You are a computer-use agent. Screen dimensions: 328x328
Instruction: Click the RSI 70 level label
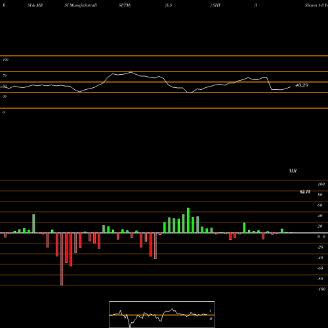5,75
